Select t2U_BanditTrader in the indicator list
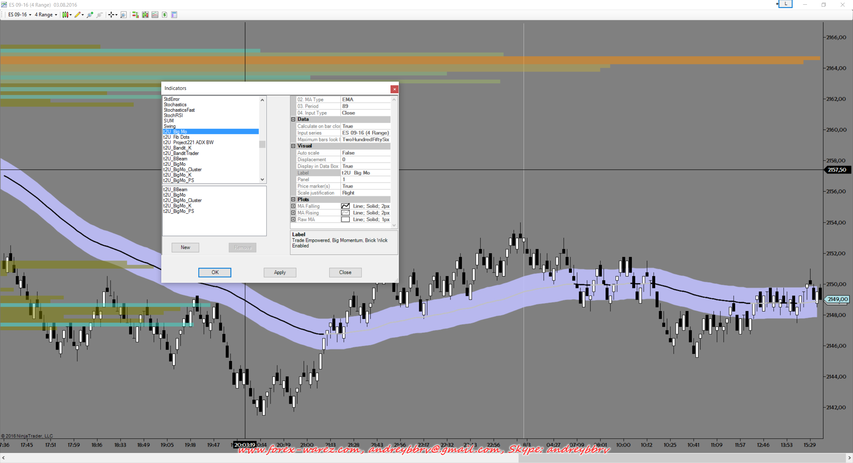 pyautogui.click(x=181, y=153)
